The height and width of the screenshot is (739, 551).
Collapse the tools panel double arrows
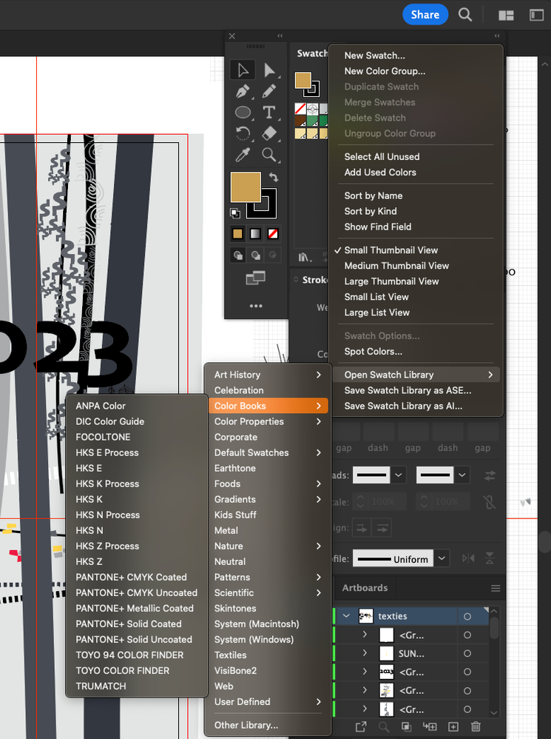point(280,36)
